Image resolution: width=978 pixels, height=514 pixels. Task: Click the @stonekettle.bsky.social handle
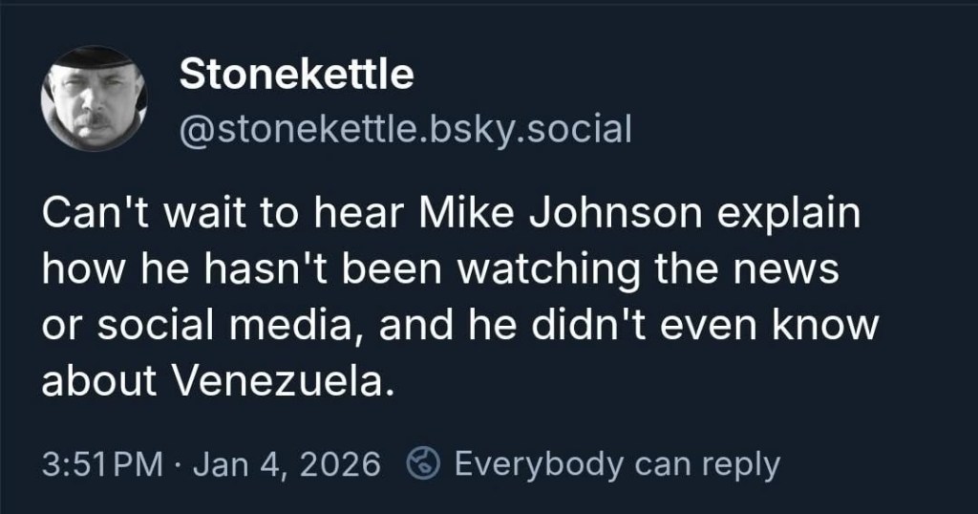coord(405,128)
